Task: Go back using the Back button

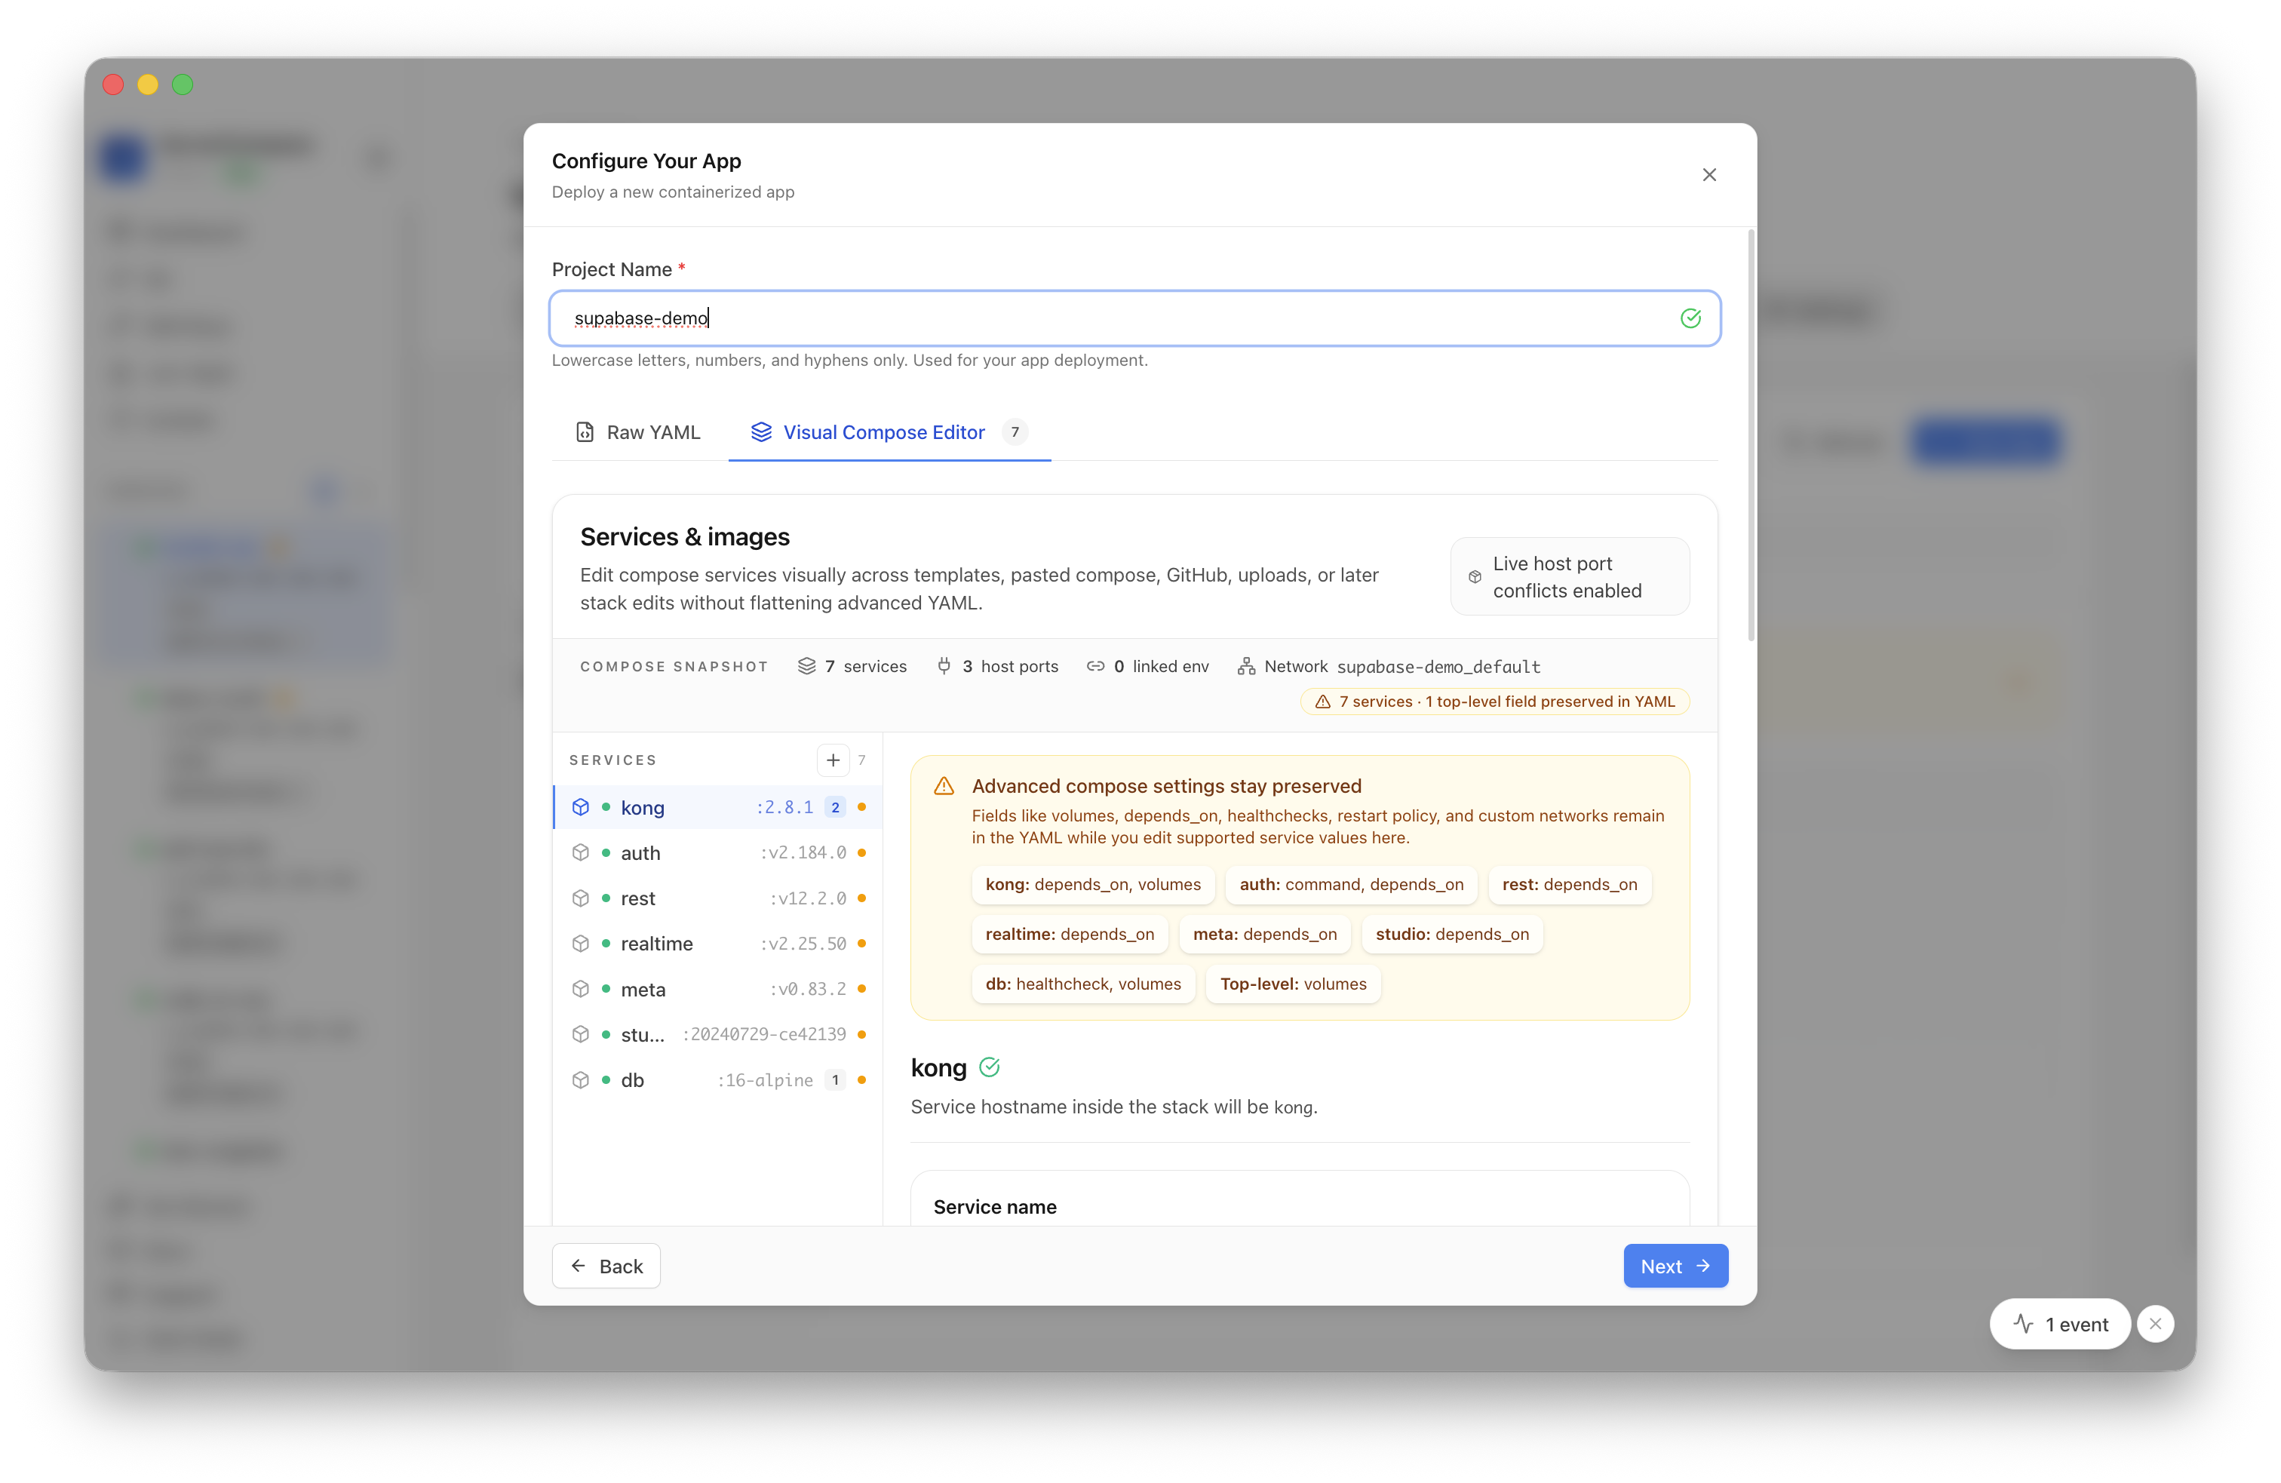Action: pyautogui.click(x=606, y=1267)
